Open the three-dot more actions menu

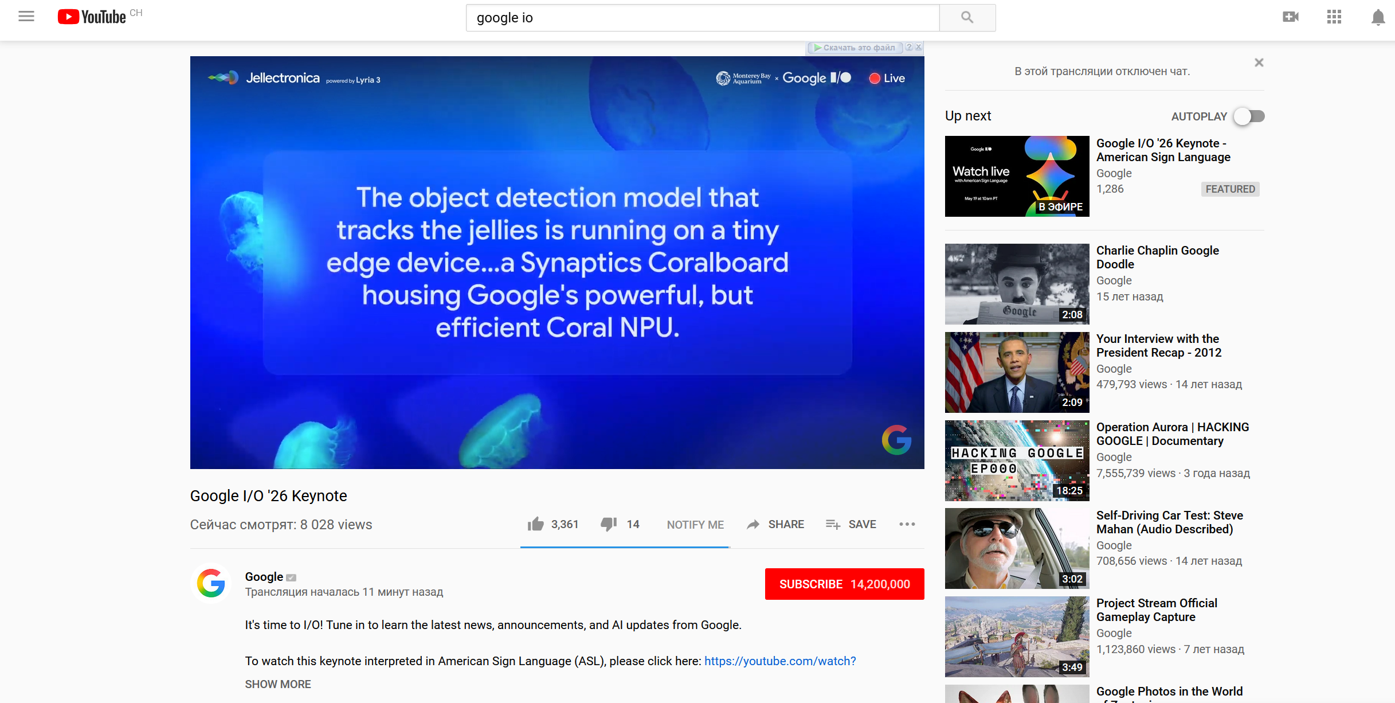(x=907, y=524)
